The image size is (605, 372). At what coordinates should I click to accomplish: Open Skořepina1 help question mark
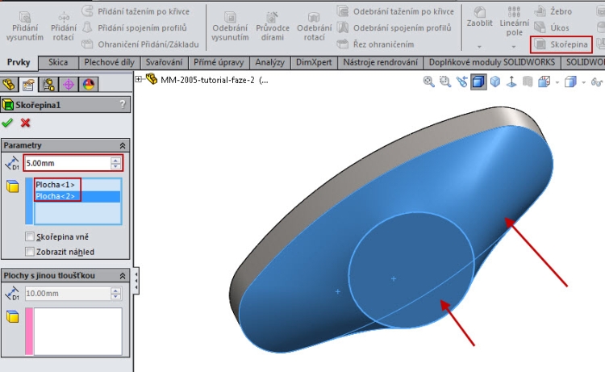[123, 105]
